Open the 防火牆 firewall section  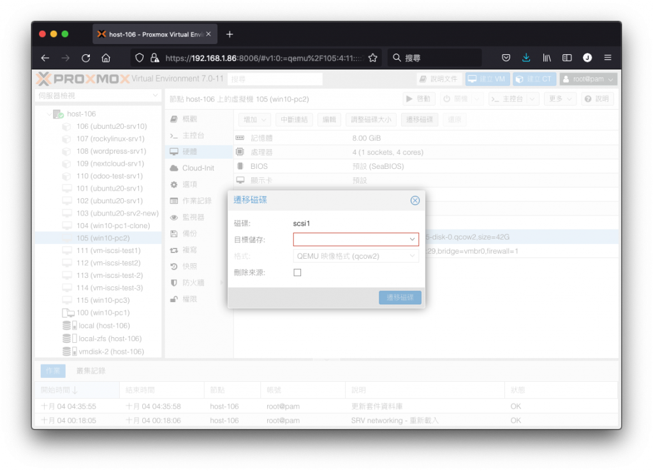click(199, 282)
